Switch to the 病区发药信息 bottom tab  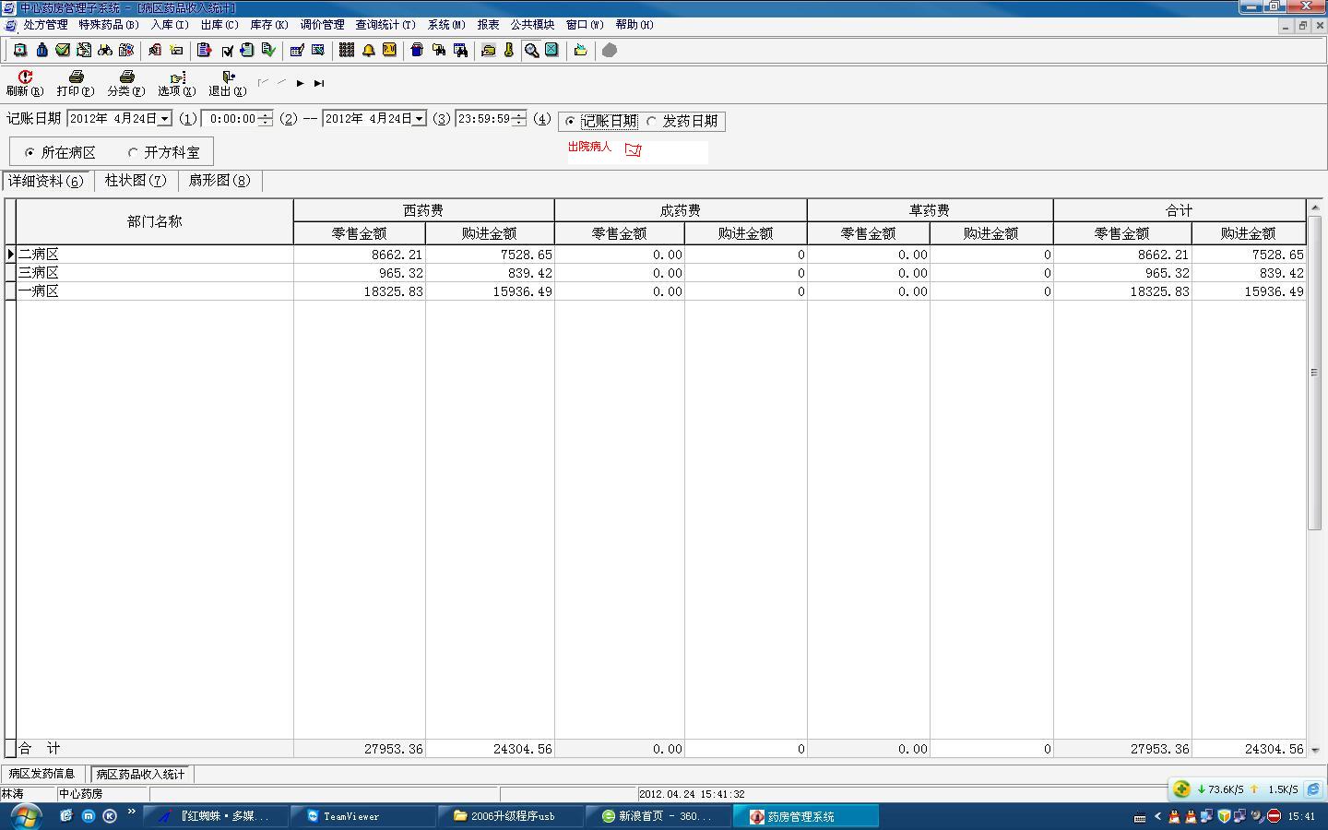[42, 774]
